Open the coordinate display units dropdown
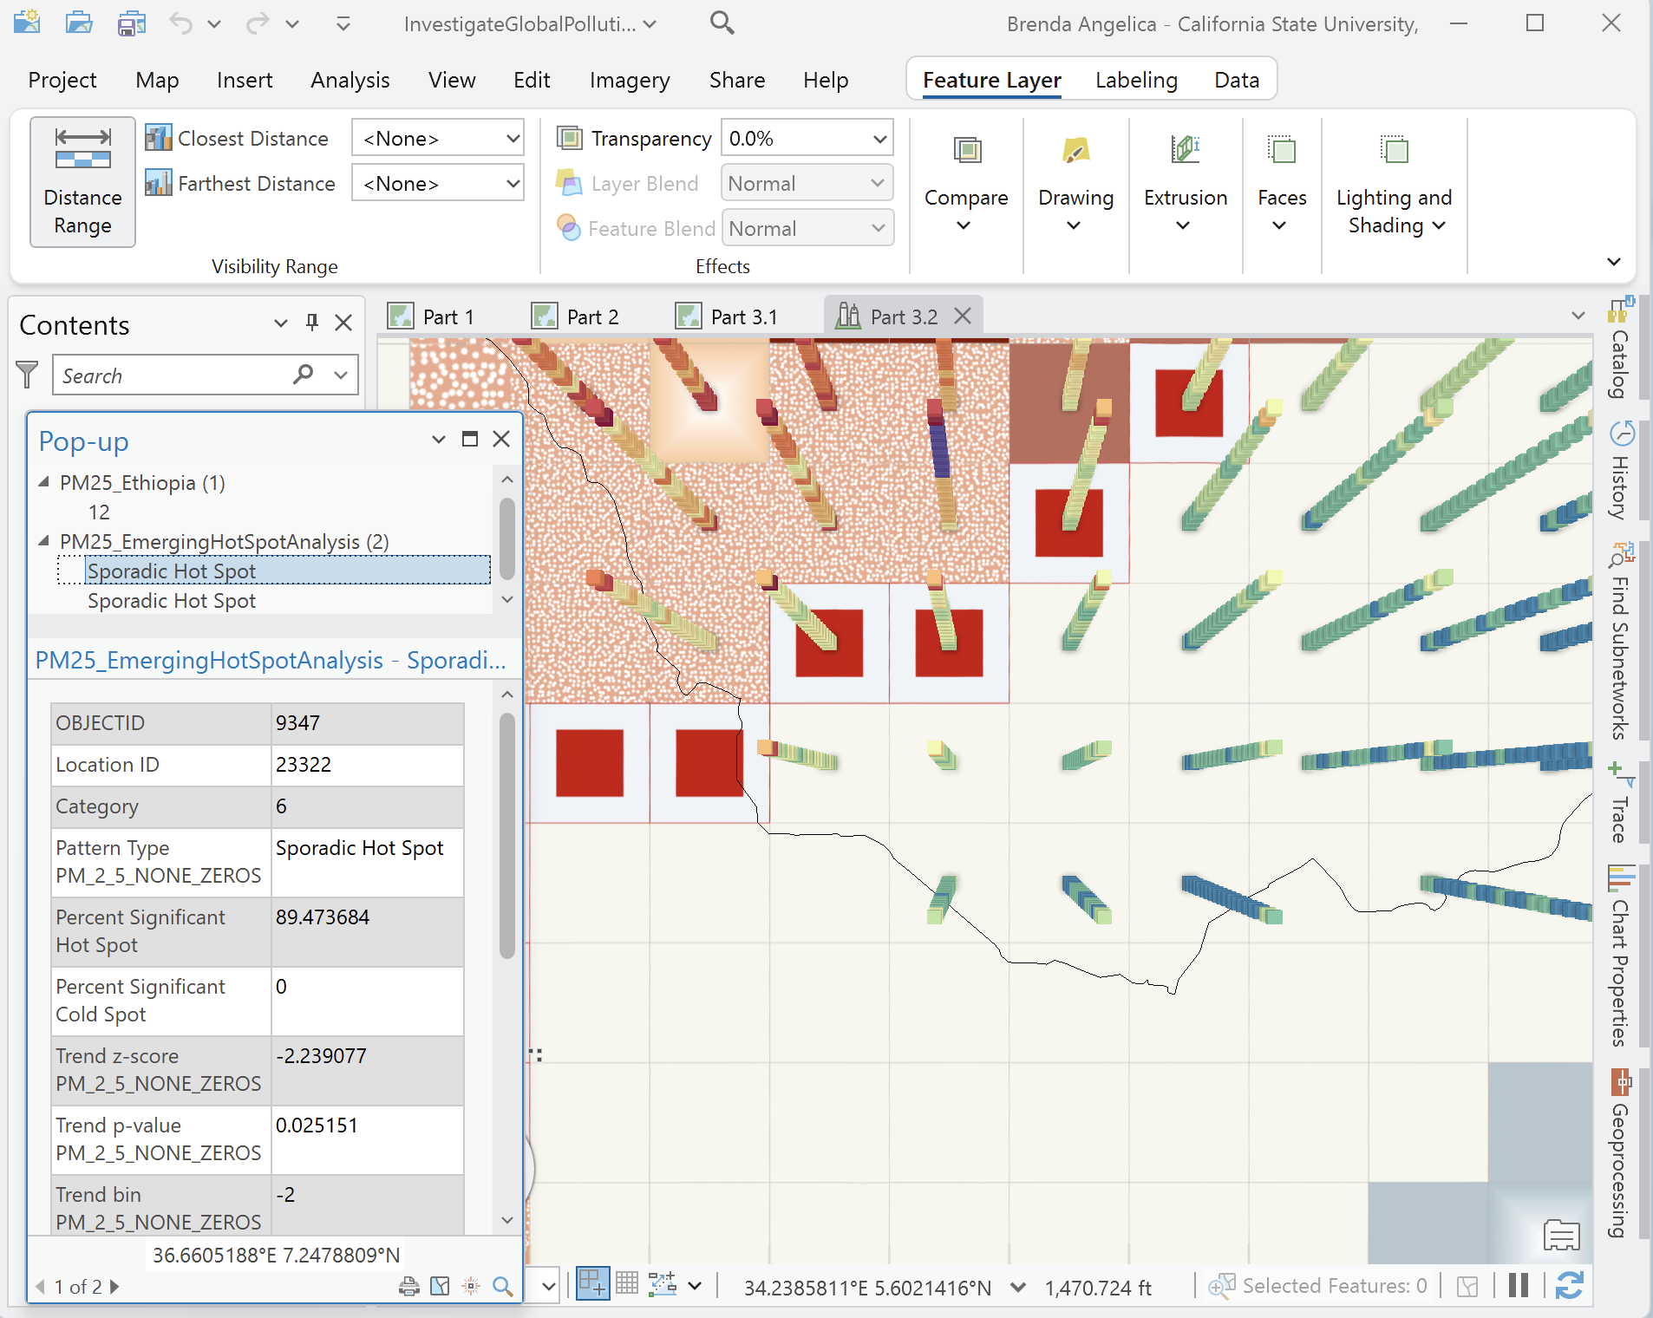This screenshot has width=1653, height=1318. (1018, 1288)
